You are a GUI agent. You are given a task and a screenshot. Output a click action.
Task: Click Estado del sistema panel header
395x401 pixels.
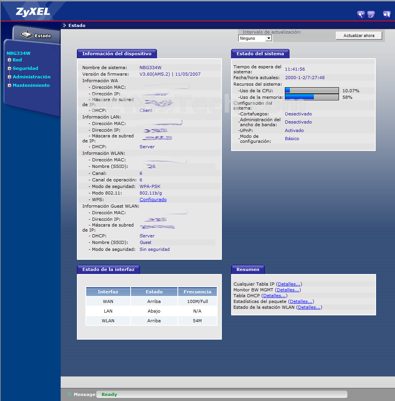pos(260,54)
